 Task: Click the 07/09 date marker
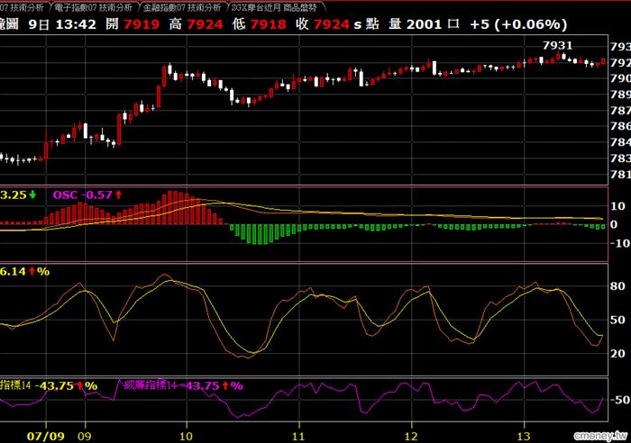45,436
